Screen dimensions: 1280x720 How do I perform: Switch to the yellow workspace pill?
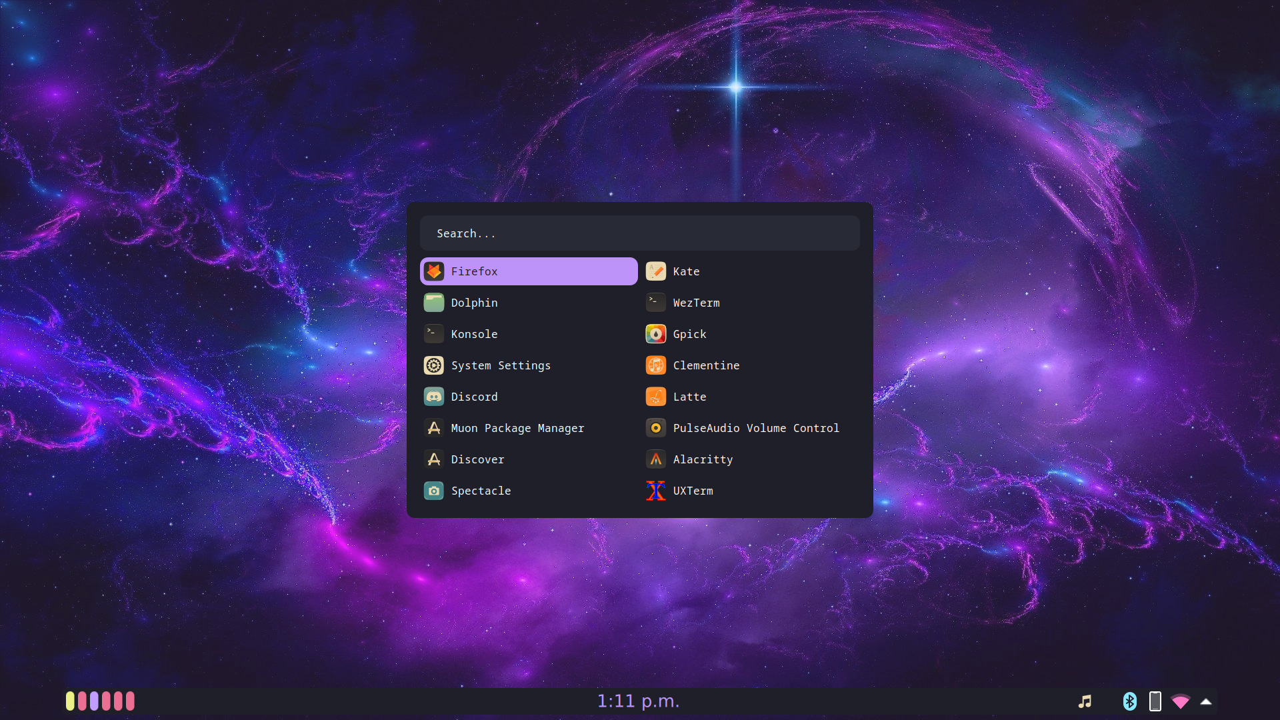point(70,701)
